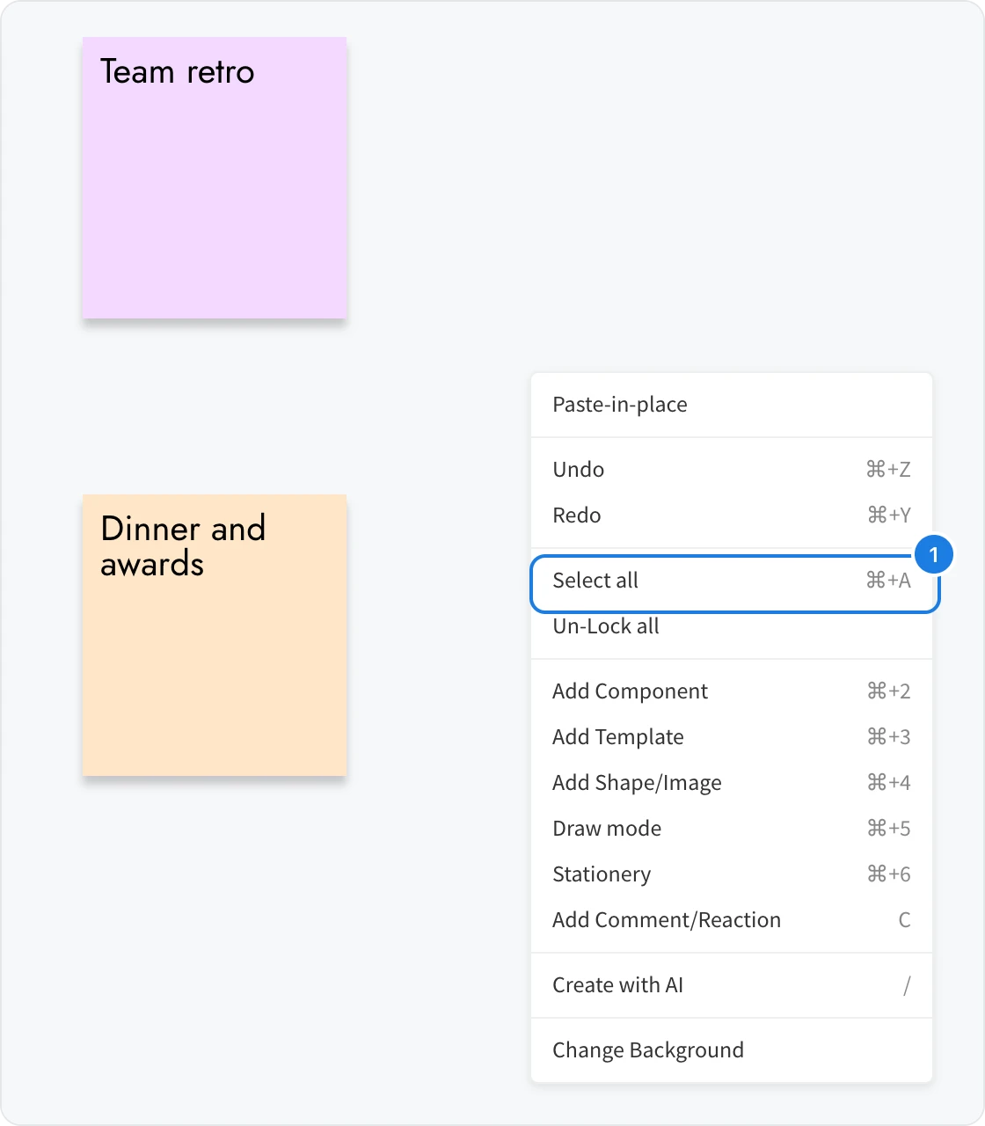Viewport: 985px width, 1126px height.
Task: Pick Add Component from the menu
Action: tap(731, 691)
